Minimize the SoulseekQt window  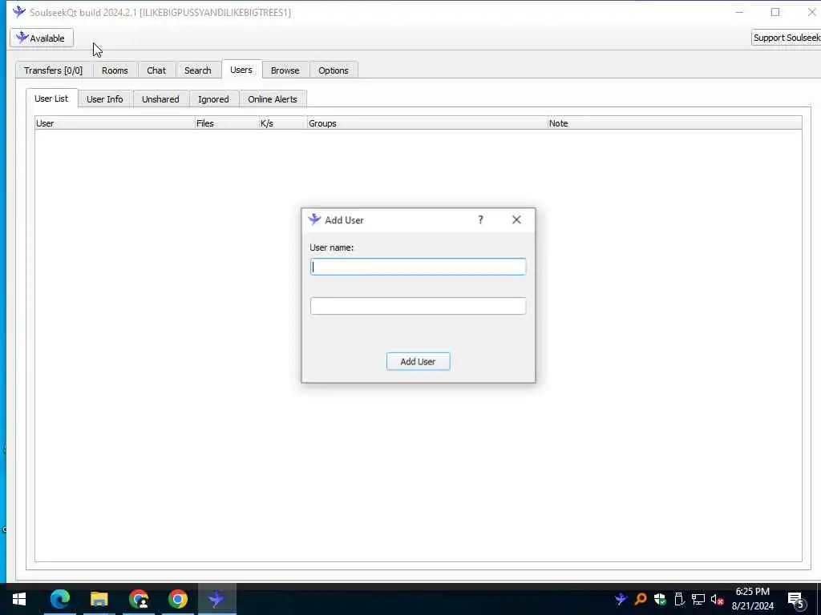coord(739,11)
